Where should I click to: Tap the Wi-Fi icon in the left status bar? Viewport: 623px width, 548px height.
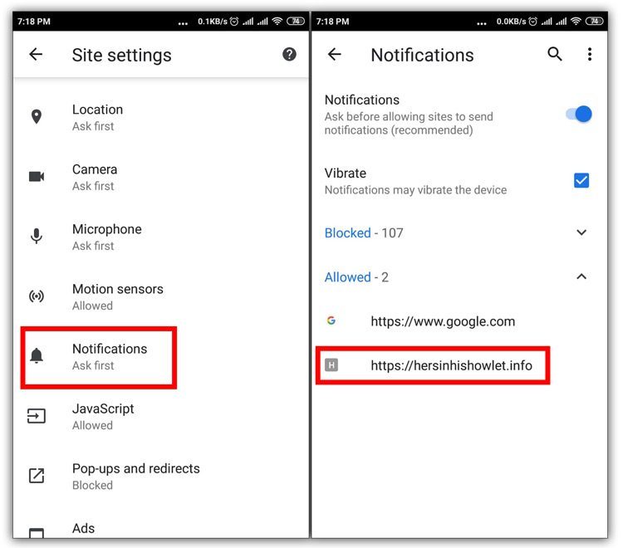click(277, 22)
